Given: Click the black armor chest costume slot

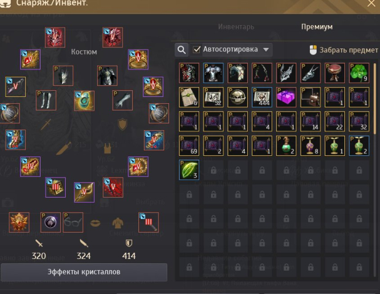Looking at the screenshot, I should point(108,75).
